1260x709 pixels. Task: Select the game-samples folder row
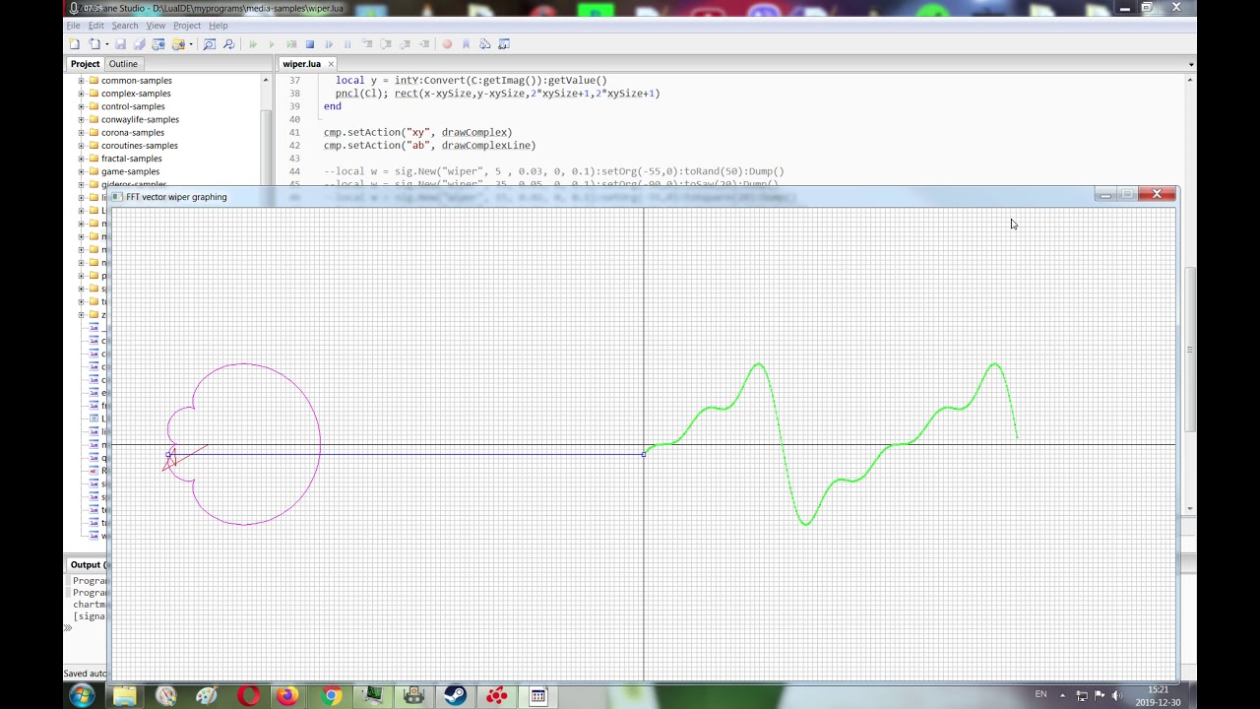(x=130, y=171)
